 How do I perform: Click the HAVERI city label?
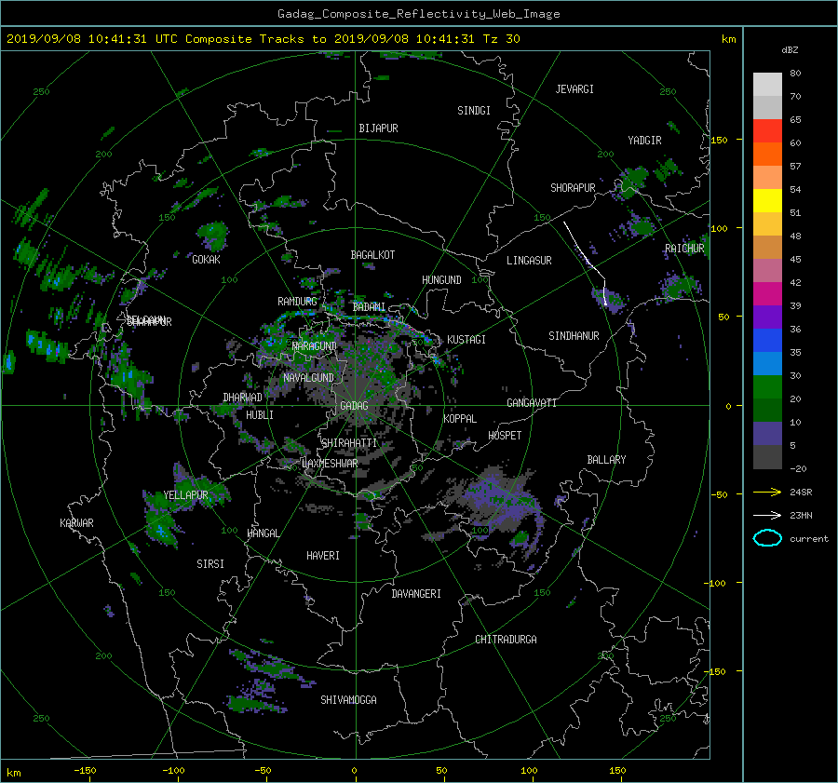tap(323, 556)
